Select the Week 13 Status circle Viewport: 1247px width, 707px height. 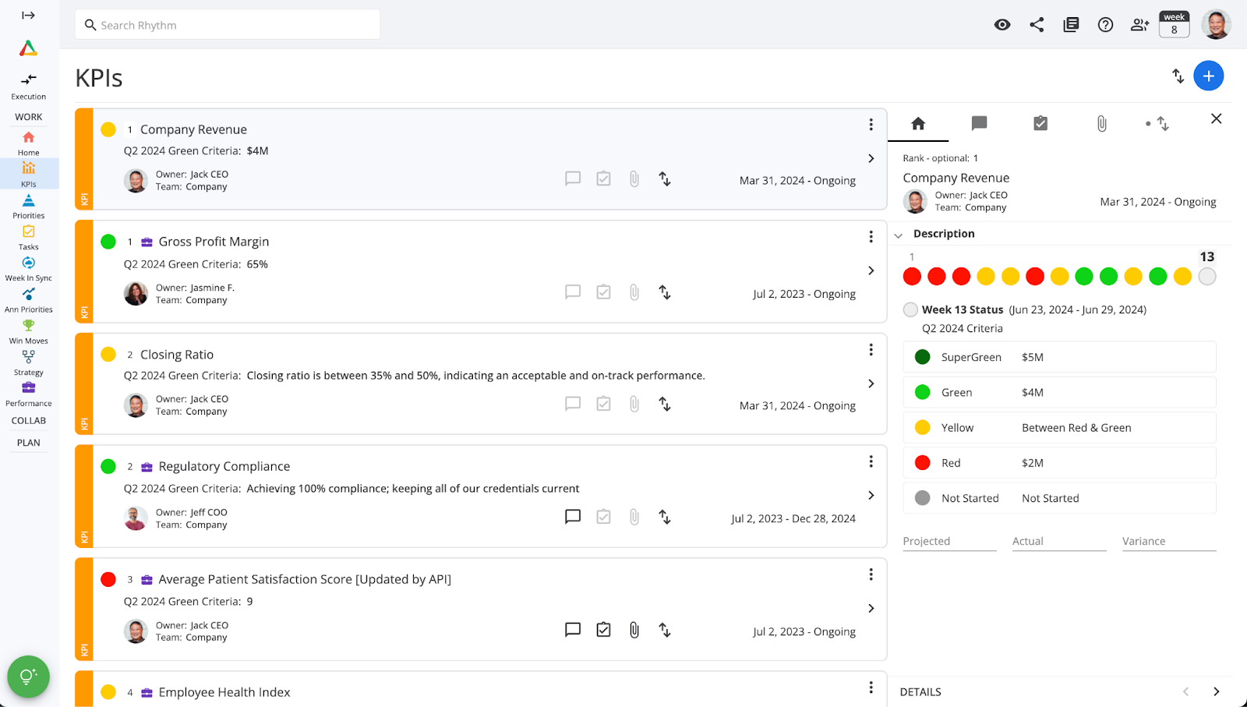910,309
